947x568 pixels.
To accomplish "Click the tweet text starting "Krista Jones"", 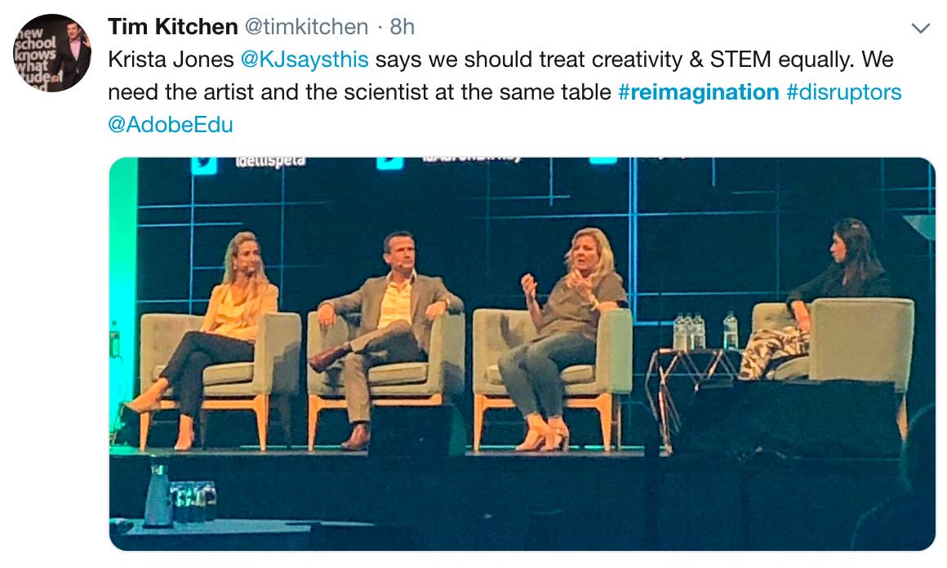I will tap(490, 76).
